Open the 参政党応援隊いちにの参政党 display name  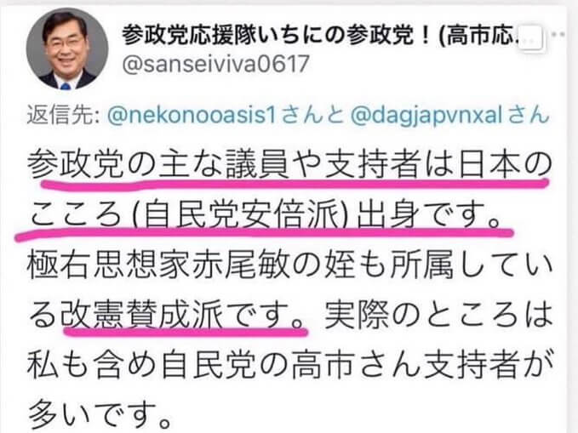[276, 36]
